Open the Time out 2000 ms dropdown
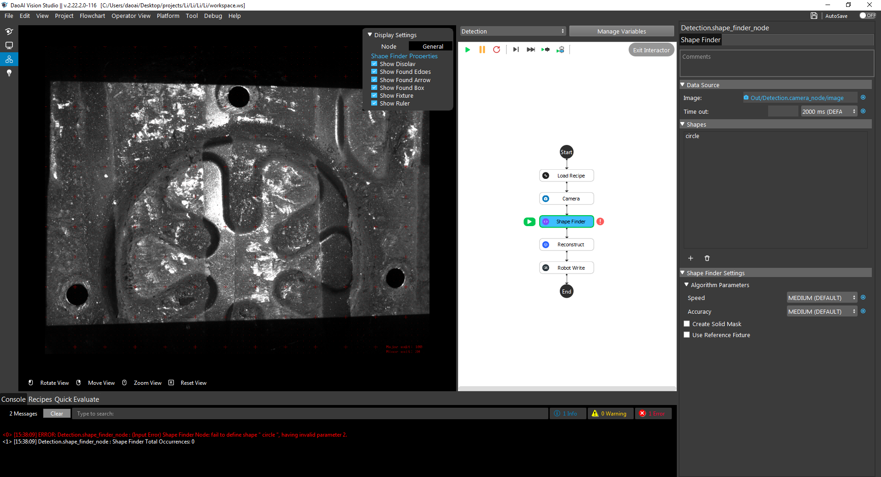Screen dimensions: 881x477 tap(829, 111)
